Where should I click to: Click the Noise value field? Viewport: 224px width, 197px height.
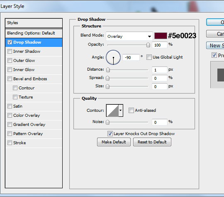(x=160, y=122)
